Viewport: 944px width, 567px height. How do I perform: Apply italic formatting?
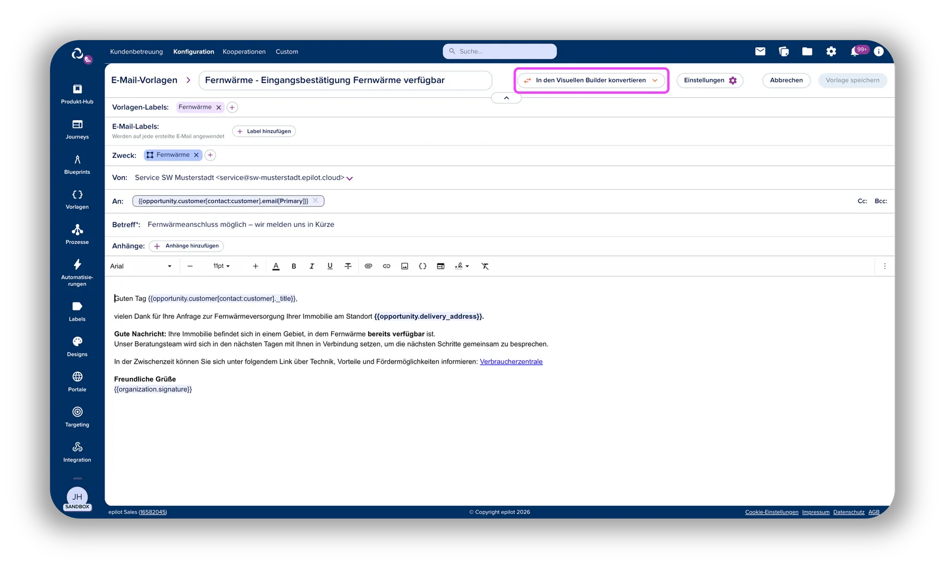[x=312, y=266]
